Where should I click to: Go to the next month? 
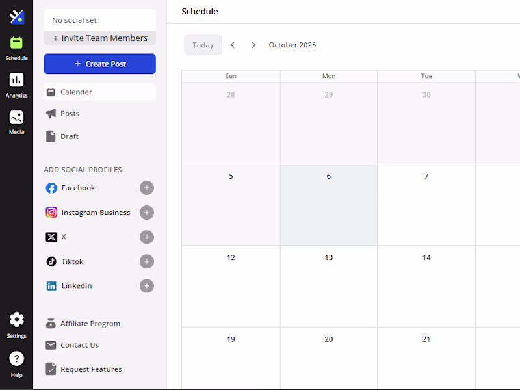253,45
